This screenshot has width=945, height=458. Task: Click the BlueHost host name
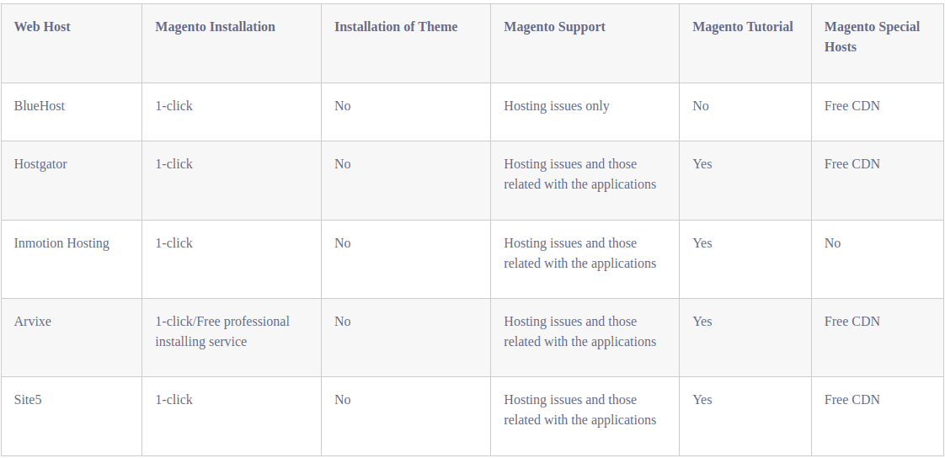pos(40,106)
